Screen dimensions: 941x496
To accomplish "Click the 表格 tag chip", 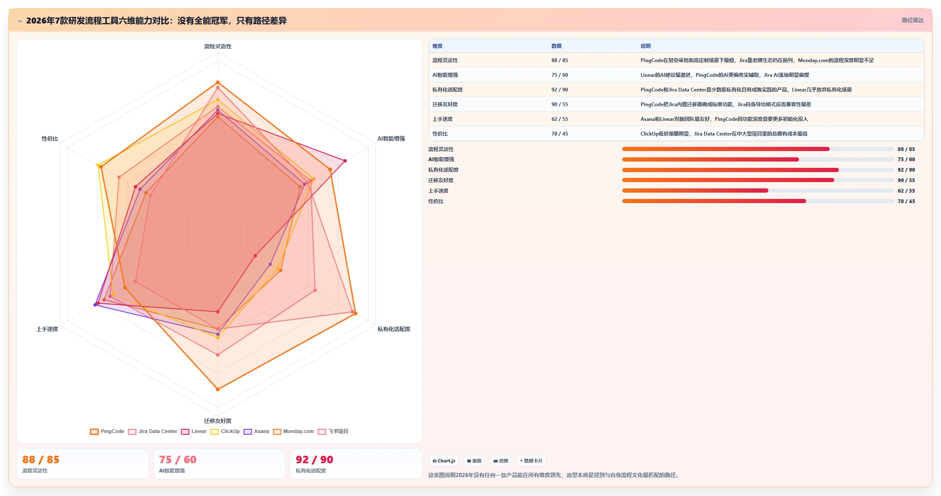I will point(474,461).
